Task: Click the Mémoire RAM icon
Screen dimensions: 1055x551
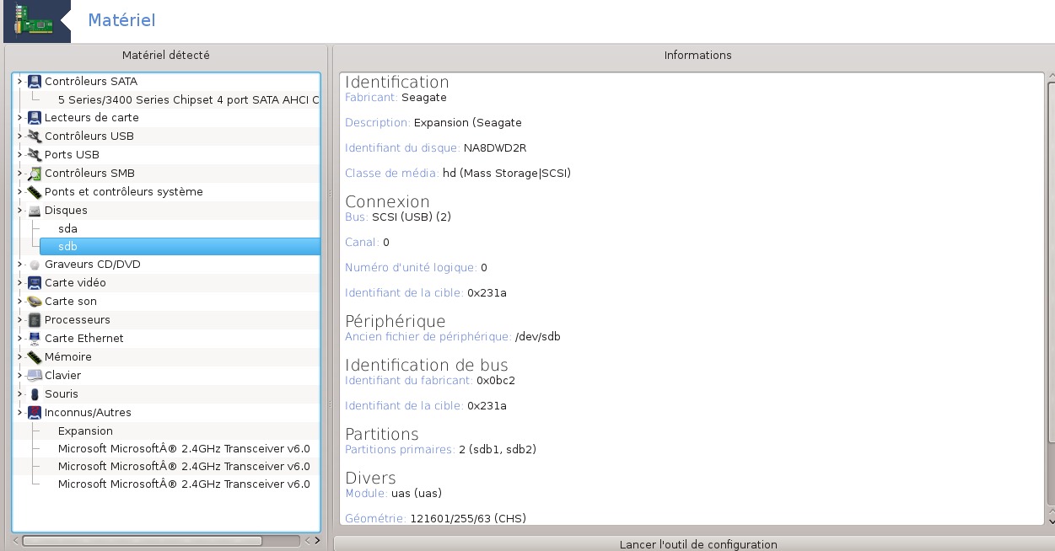Action: point(35,357)
